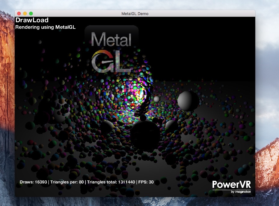
Task: Click the 'Rendering using MetalGL' label
Action: pos(45,27)
